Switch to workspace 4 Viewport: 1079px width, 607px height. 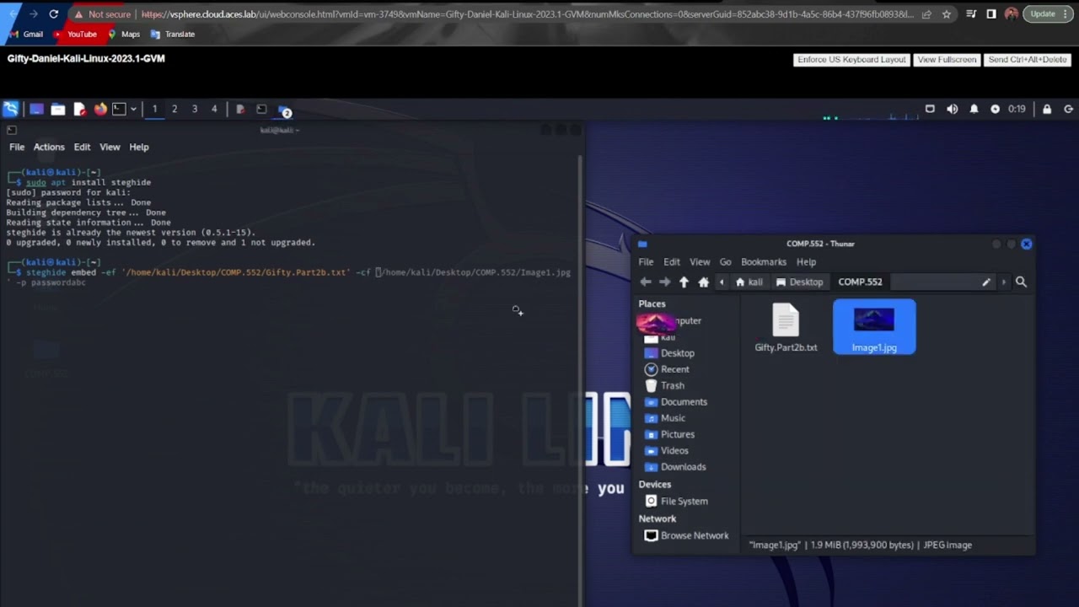coord(214,109)
